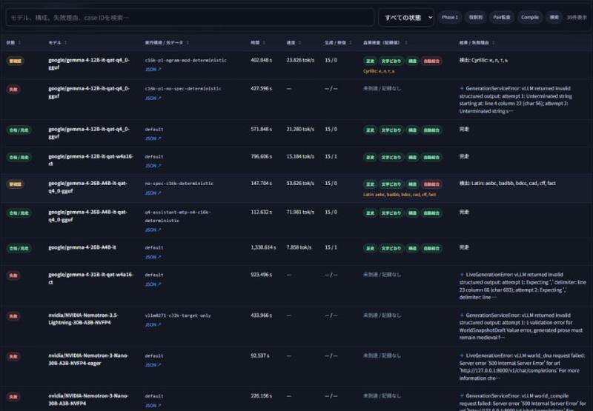Click green pass badge in 112.632 s row
Image resolution: width=593 pixels, height=411 pixels.
click(x=19, y=213)
